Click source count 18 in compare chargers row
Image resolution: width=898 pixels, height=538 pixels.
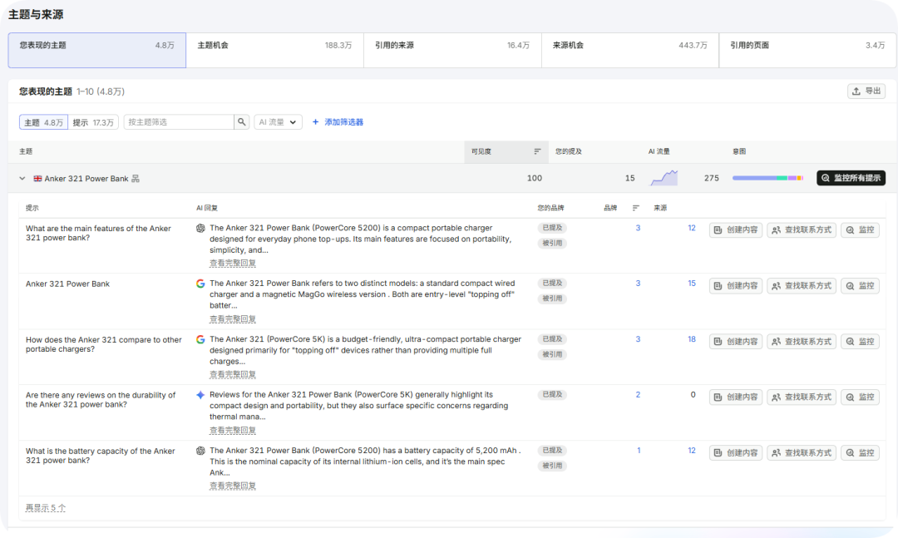692,339
